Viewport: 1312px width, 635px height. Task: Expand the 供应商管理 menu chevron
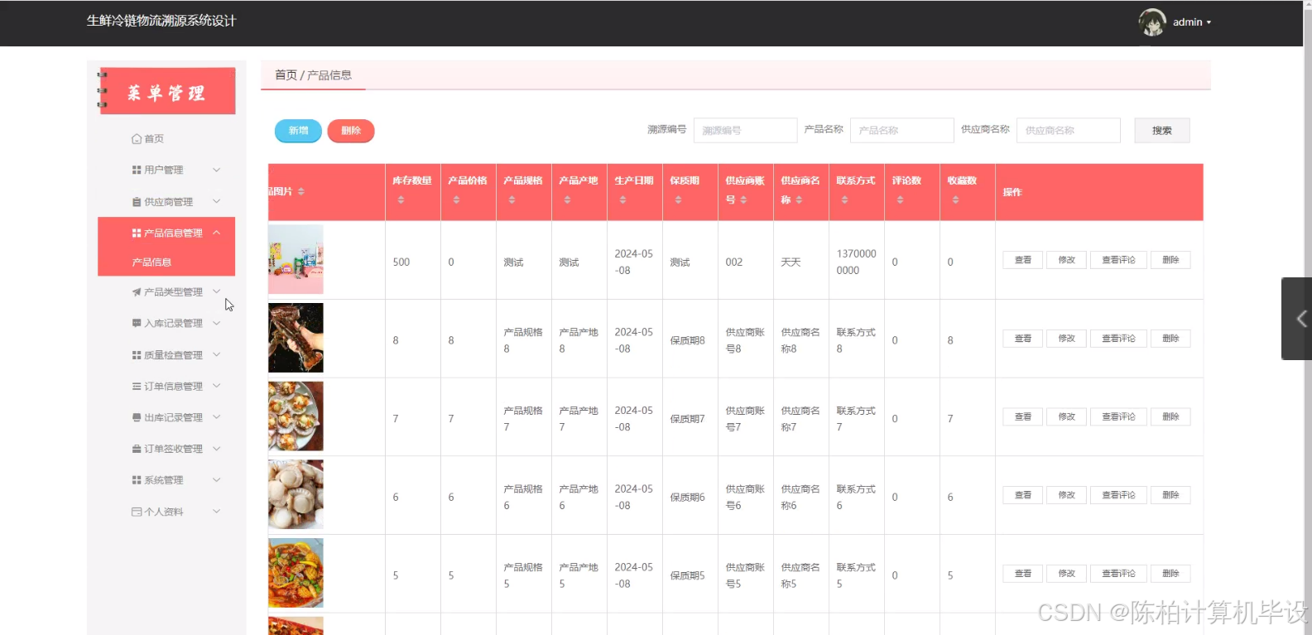[217, 201]
